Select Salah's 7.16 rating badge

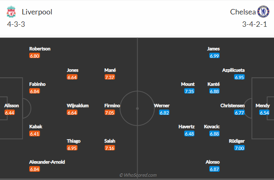(x=110, y=148)
